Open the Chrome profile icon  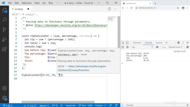click(x=183, y=8)
